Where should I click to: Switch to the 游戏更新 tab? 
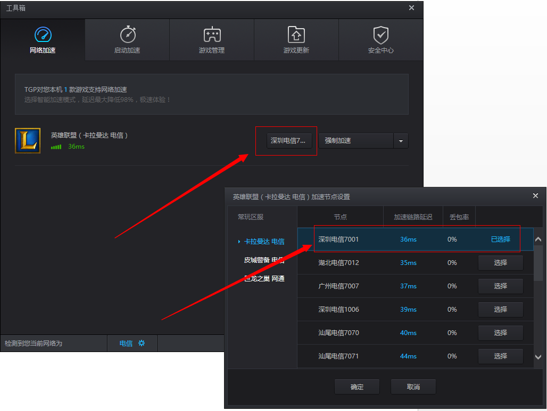click(x=296, y=40)
